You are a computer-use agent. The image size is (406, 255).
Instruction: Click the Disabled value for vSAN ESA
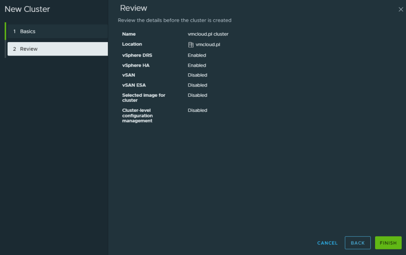[x=197, y=85]
